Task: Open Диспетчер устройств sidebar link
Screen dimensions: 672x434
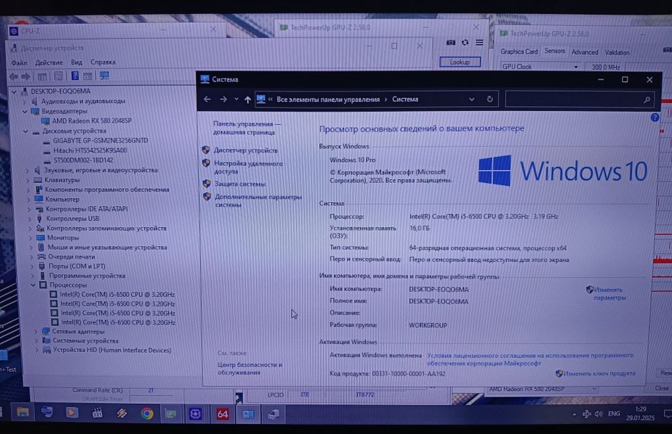Action: tap(245, 150)
